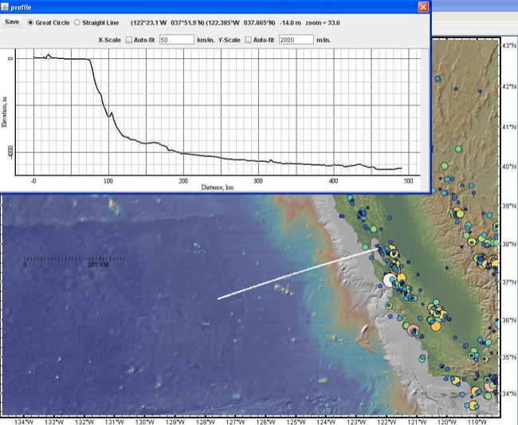Click the Y-Scale m/in input field

point(295,39)
